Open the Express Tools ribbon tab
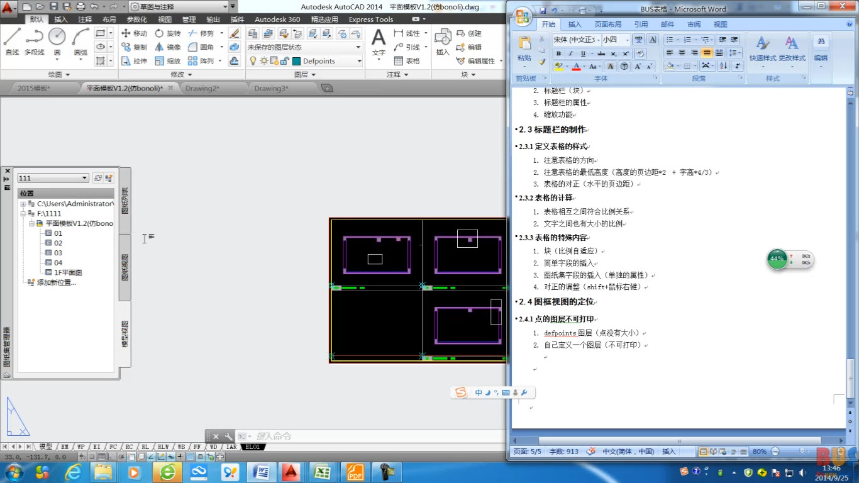This screenshot has height=483, width=859. (x=371, y=19)
